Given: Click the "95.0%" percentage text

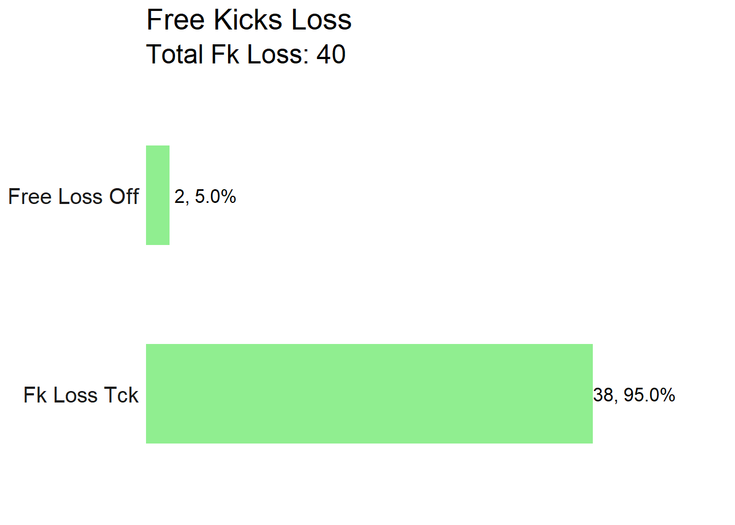Looking at the screenshot, I should tap(649, 395).
